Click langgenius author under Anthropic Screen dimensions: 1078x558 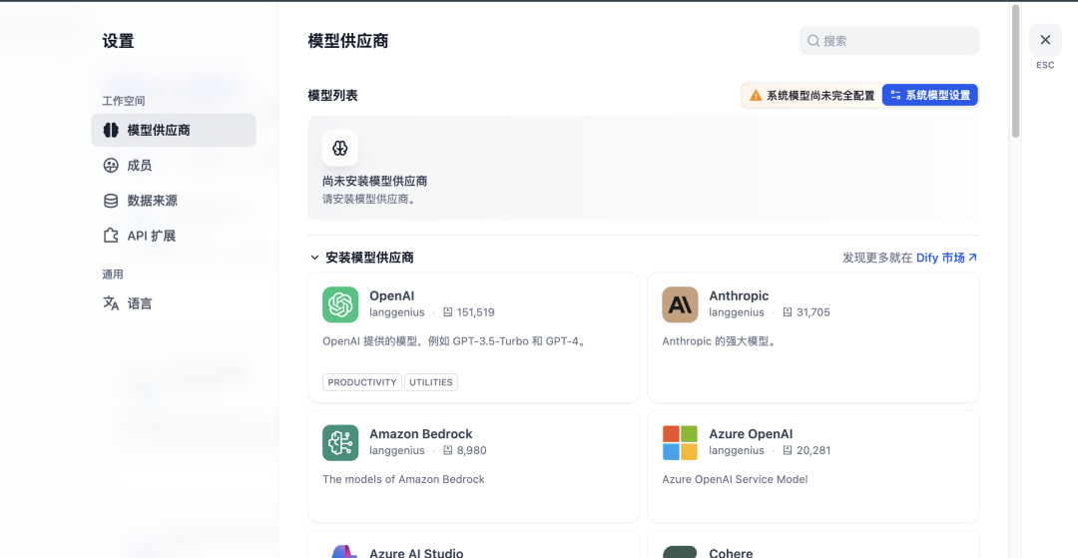tap(737, 312)
